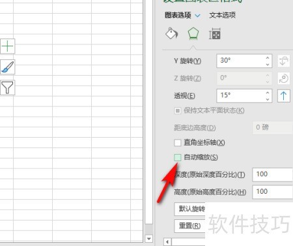Click the worksheet vertical scrollbar down arrow
This screenshot has width=293, height=246.
[x=148, y=239]
